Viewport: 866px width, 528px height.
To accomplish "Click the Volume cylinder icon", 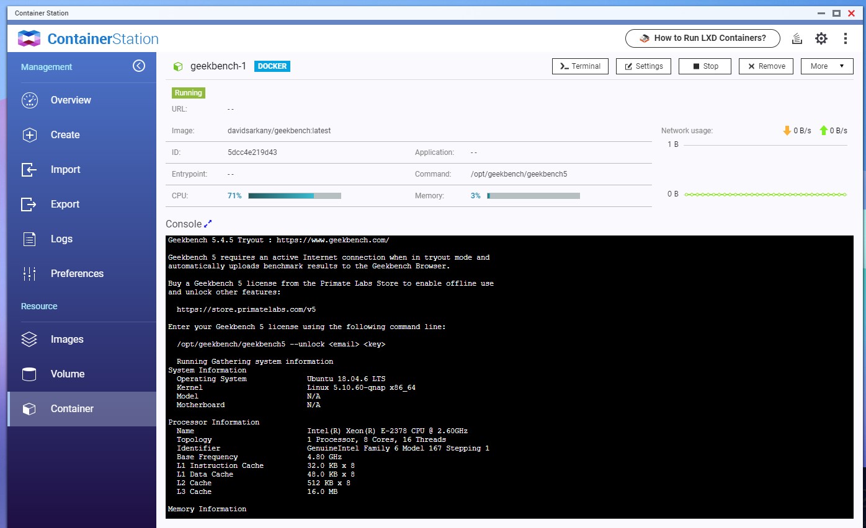I will (29, 374).
